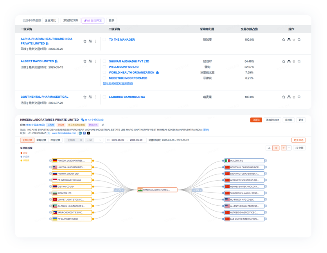Open Facebook icon next to himedialabs.com
This screenshot has height=253, width=327.
(84, 133)
